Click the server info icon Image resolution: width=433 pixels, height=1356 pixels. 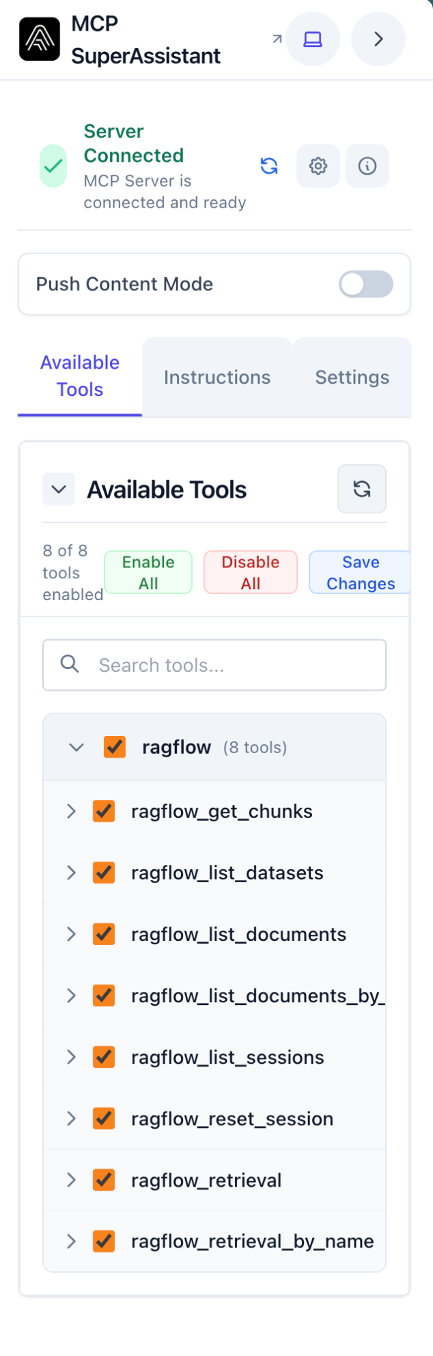[367, 166]
